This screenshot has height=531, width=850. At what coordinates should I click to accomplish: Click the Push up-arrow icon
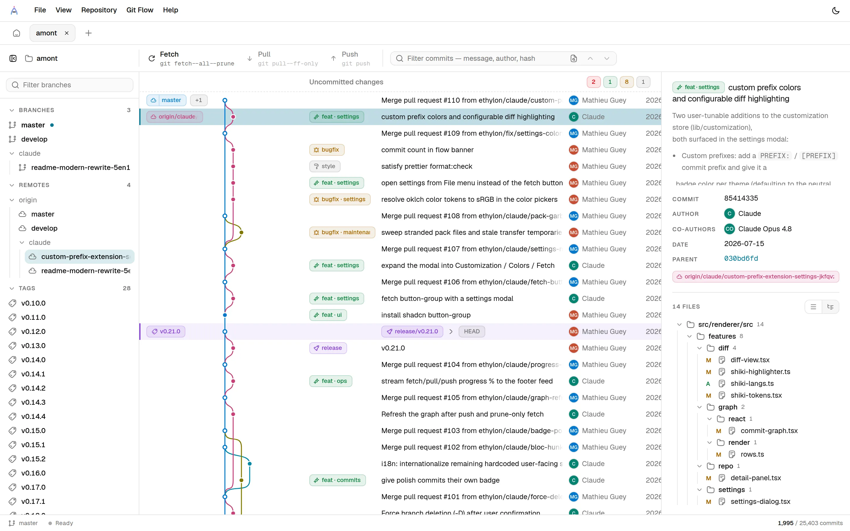pos(333,58)
